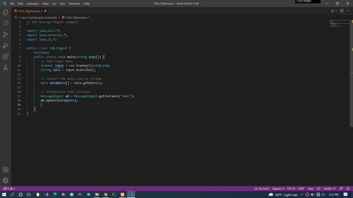Open Windows Action Center notifications

point(346,195)
